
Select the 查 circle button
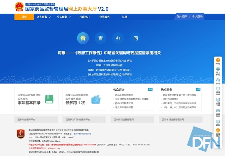pos(100,38)
